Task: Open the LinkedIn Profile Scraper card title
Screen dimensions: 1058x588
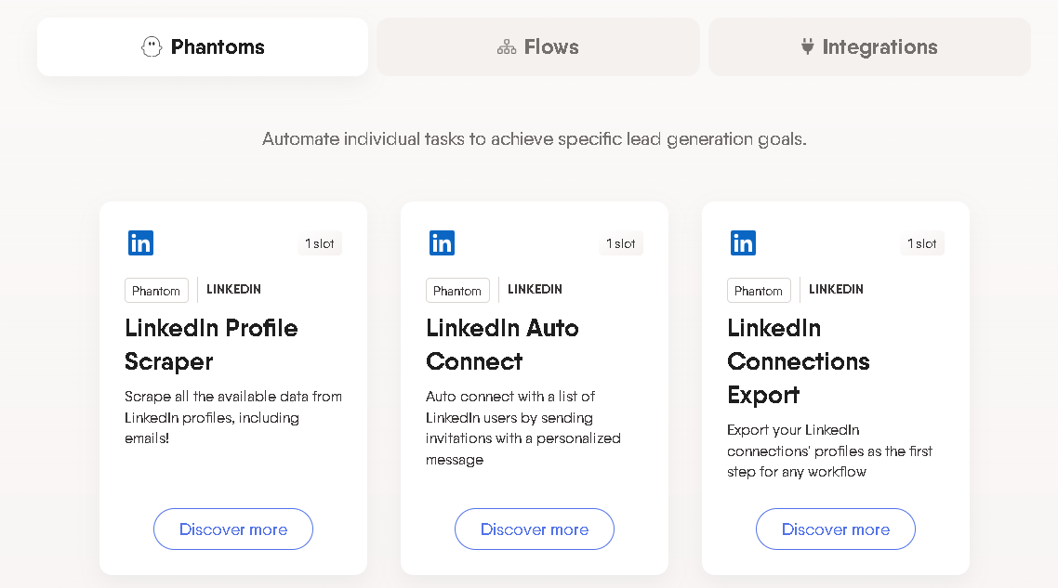Action: coord(211,345)
